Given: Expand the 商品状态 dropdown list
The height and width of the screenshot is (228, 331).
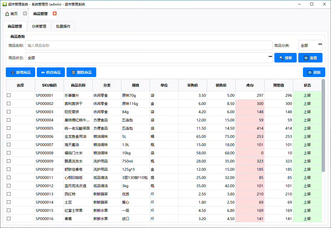Looking at the screenshot, I should pyautogui.click(x=149, y=58).
